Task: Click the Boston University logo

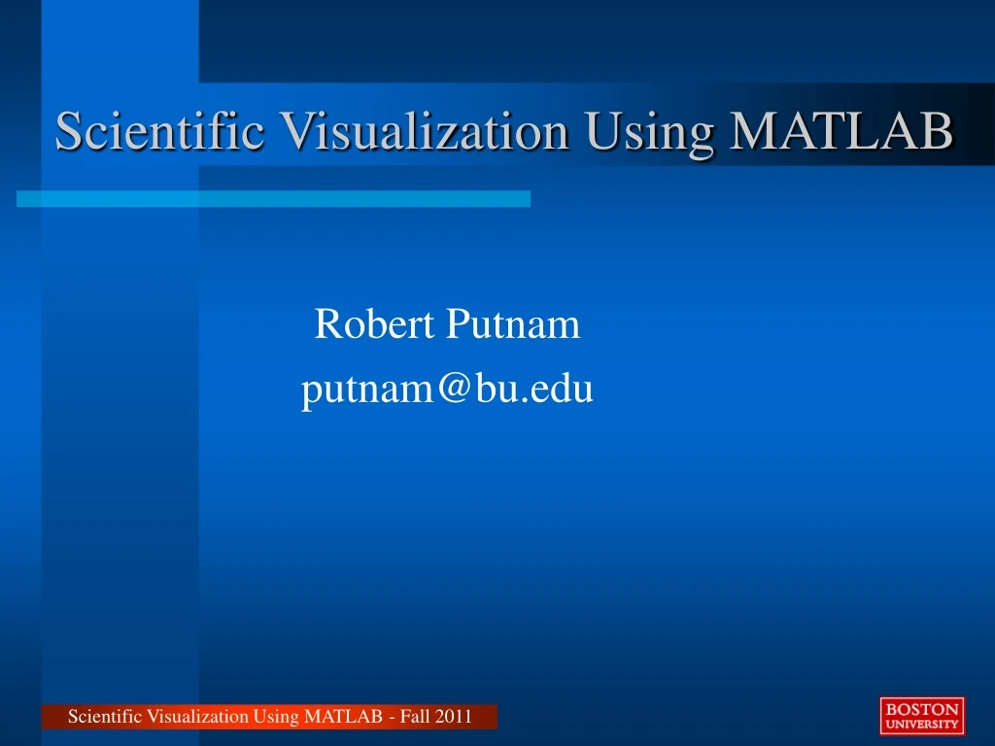Action: coord(921,716)
